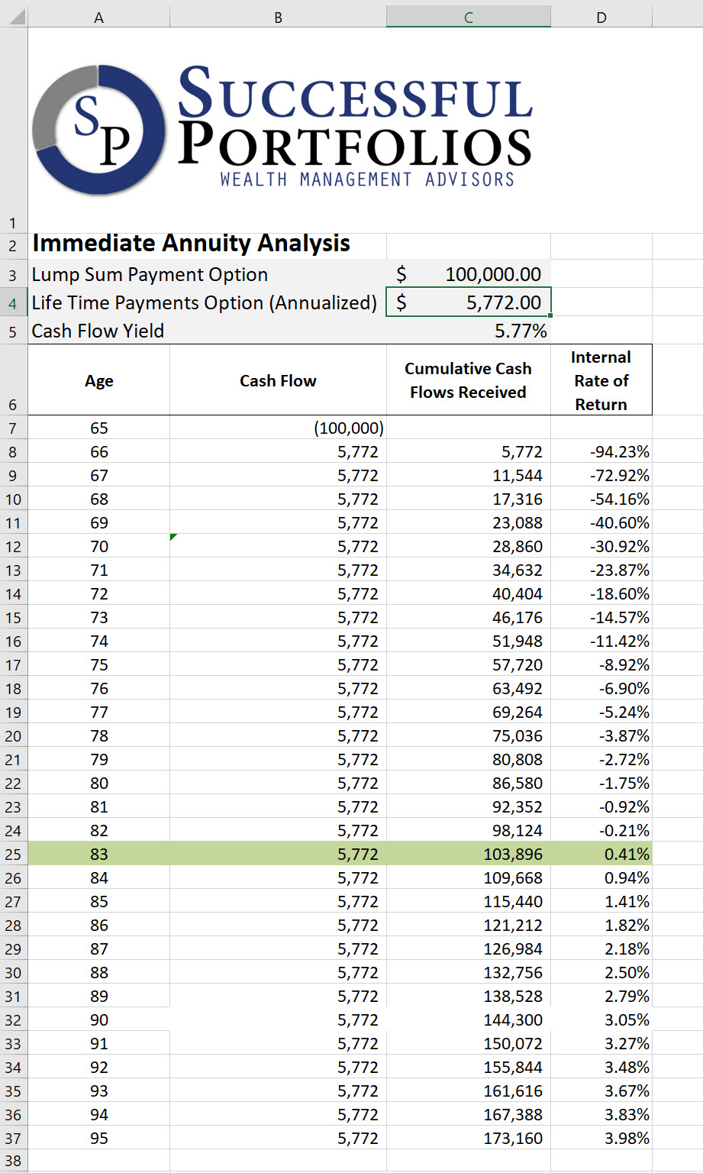Select cumulative value 144,300
This screenshot has height=1173, width=703.
click(x=469, y=1020)
